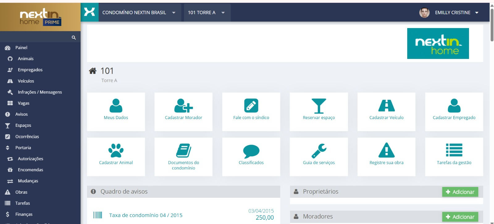
Task: Open Taxa de condomínio 04 / 2015 link
Action: point(146,215)
